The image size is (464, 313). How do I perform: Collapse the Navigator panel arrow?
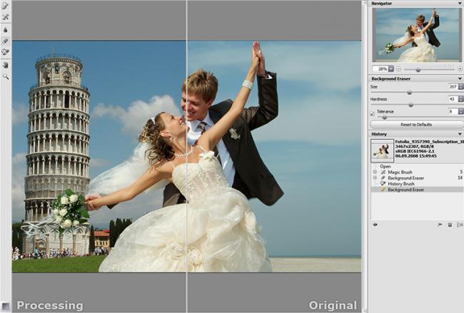point(460,4)
